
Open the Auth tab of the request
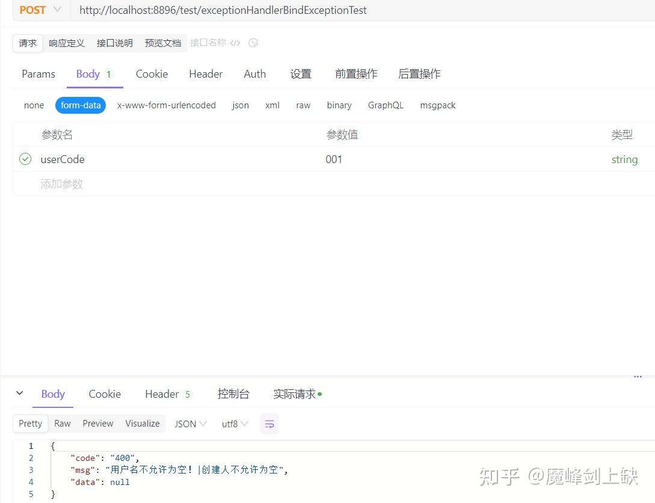(254, 73)
